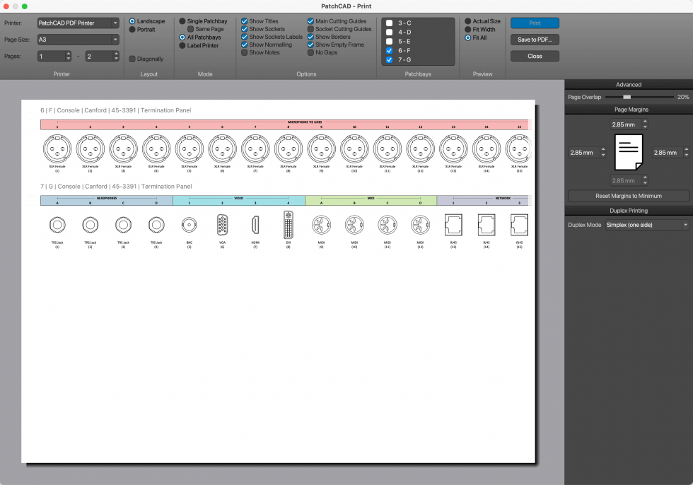
Task: Select Actual Size preview
Action: (482, 21)
